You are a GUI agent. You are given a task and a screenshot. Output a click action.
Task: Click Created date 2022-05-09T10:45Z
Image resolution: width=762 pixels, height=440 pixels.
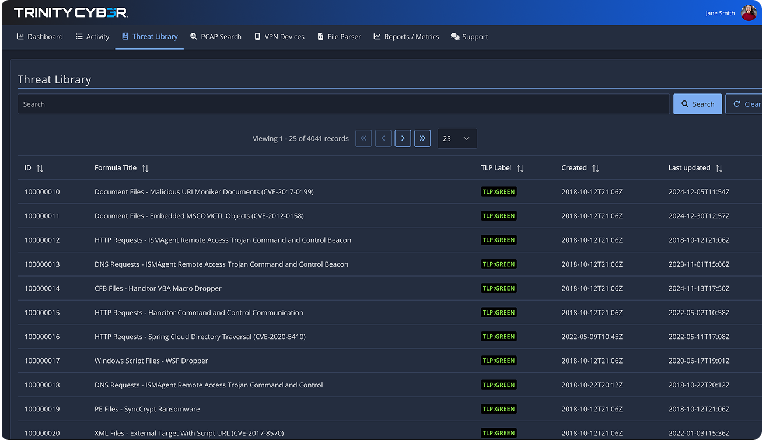[x=592, y=337]
